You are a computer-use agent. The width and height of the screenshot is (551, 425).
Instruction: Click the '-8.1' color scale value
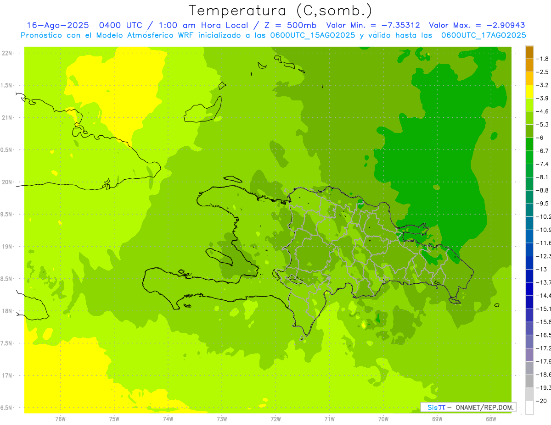pyautogui.click(x=543, y=177)
